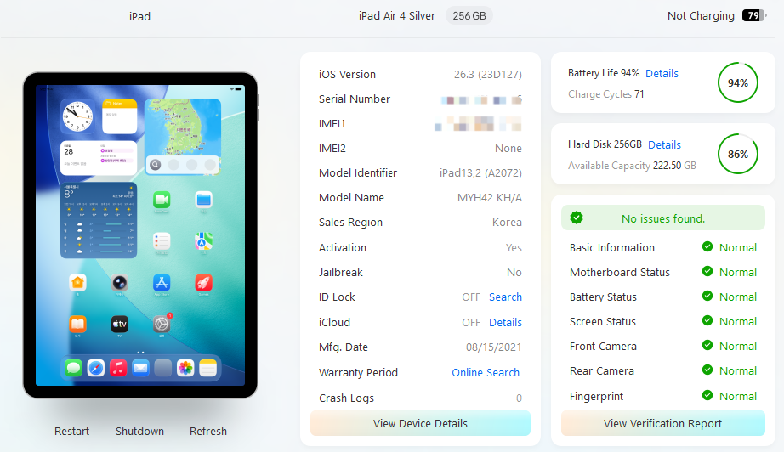Click the ID Lock Search link
This screenshot has height=452, width=784.
[505, 297]
